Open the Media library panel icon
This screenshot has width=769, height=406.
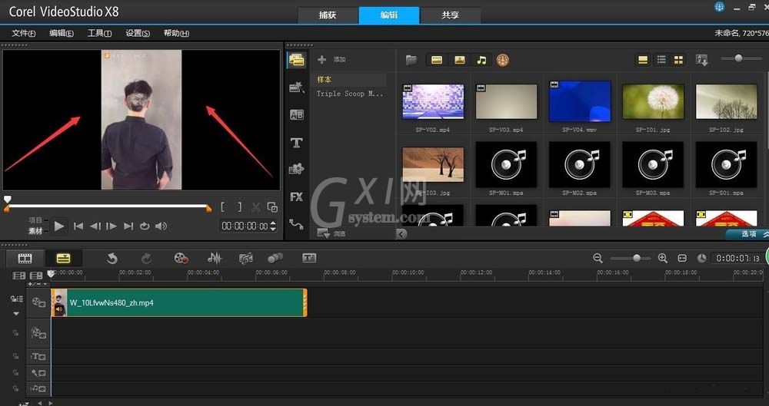[296, 60]
